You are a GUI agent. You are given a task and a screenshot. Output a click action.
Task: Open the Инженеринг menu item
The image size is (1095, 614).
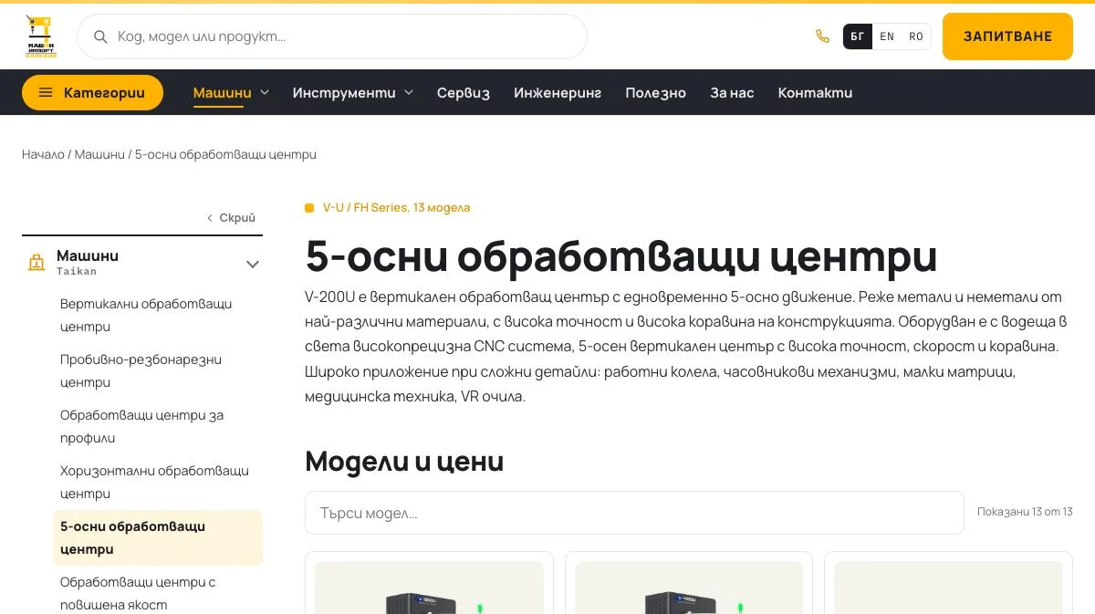click(x=558, y=92)
